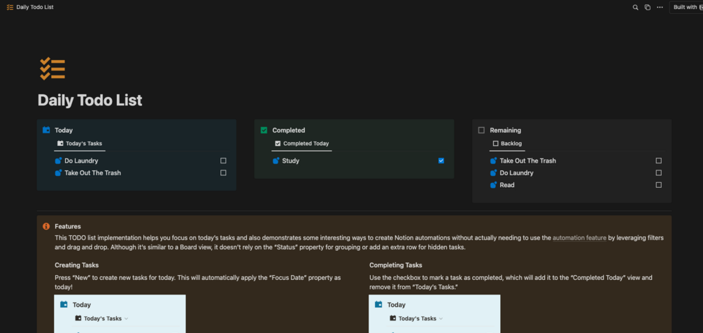
Task: Click the empty square icon beside Remaining heading
Action: click(x=481, y=130)
